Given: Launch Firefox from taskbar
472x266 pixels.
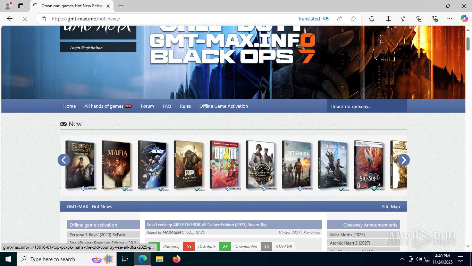Looking at the screenshot, I should [177, 259].
